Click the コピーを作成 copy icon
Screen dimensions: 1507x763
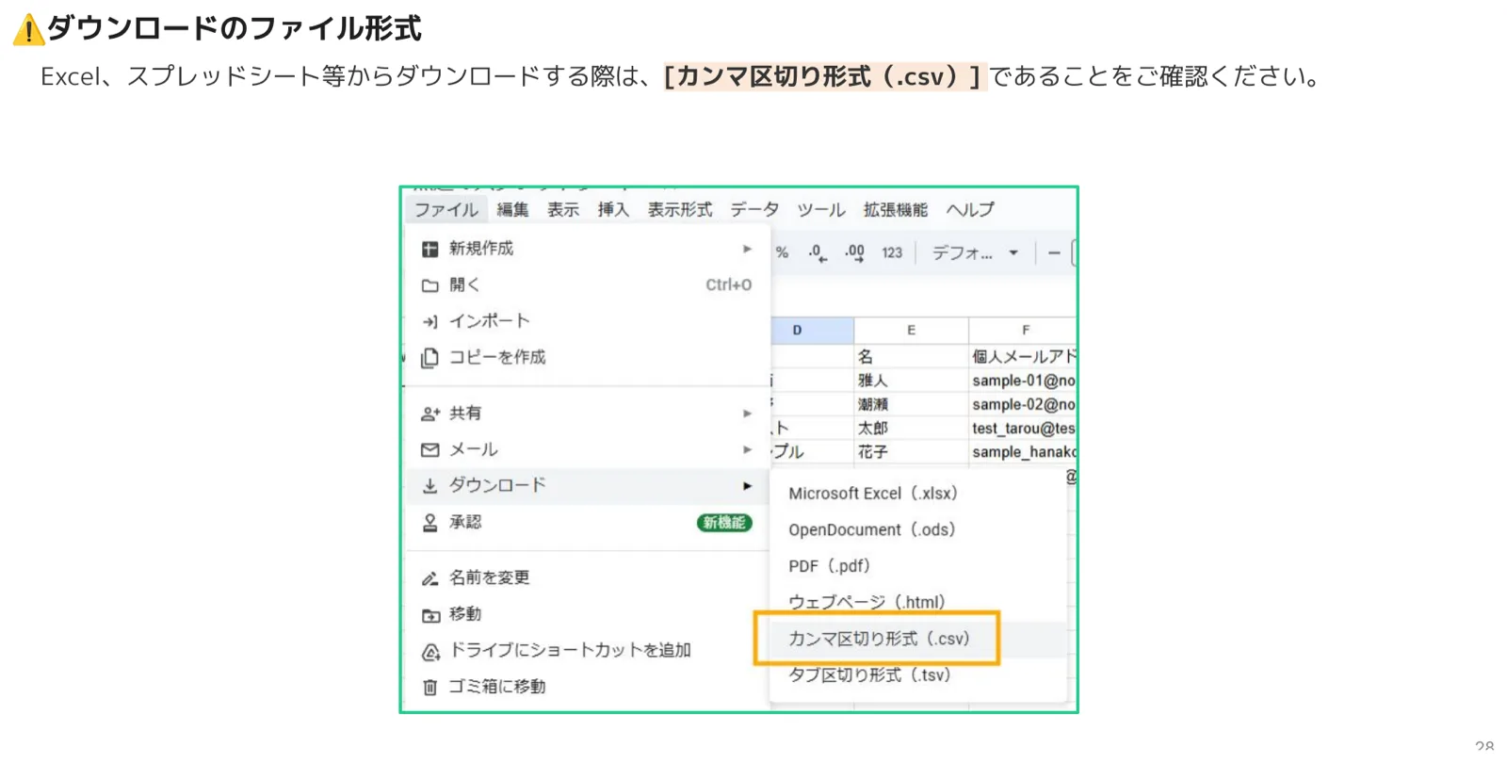[x=429, y=358]
